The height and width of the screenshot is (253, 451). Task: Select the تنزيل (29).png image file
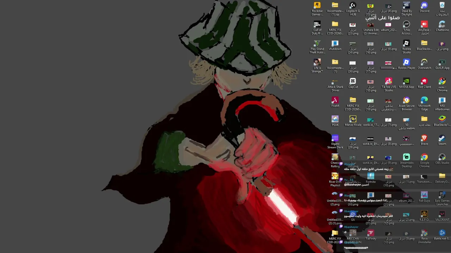(353, 142)
